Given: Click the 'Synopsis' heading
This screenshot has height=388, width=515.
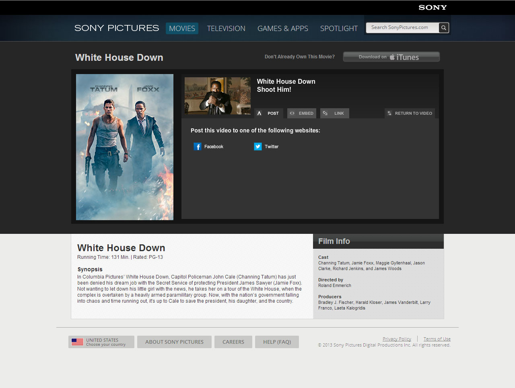Looking at the screenshot, I should [x=90, y=269].
